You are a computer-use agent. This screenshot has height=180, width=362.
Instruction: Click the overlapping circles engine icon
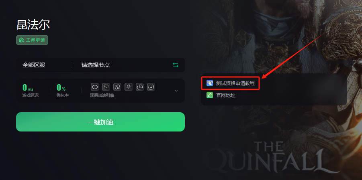117,87
